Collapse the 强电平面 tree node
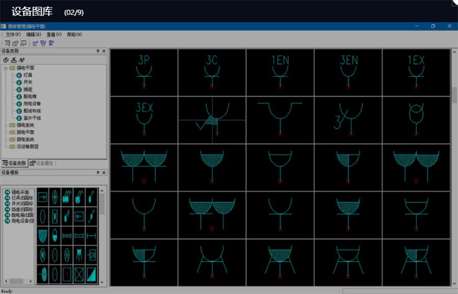 [x=5, y=68]
